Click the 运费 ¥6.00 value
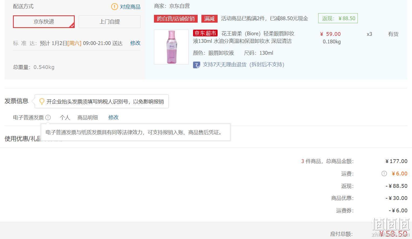 click(400, 174)
